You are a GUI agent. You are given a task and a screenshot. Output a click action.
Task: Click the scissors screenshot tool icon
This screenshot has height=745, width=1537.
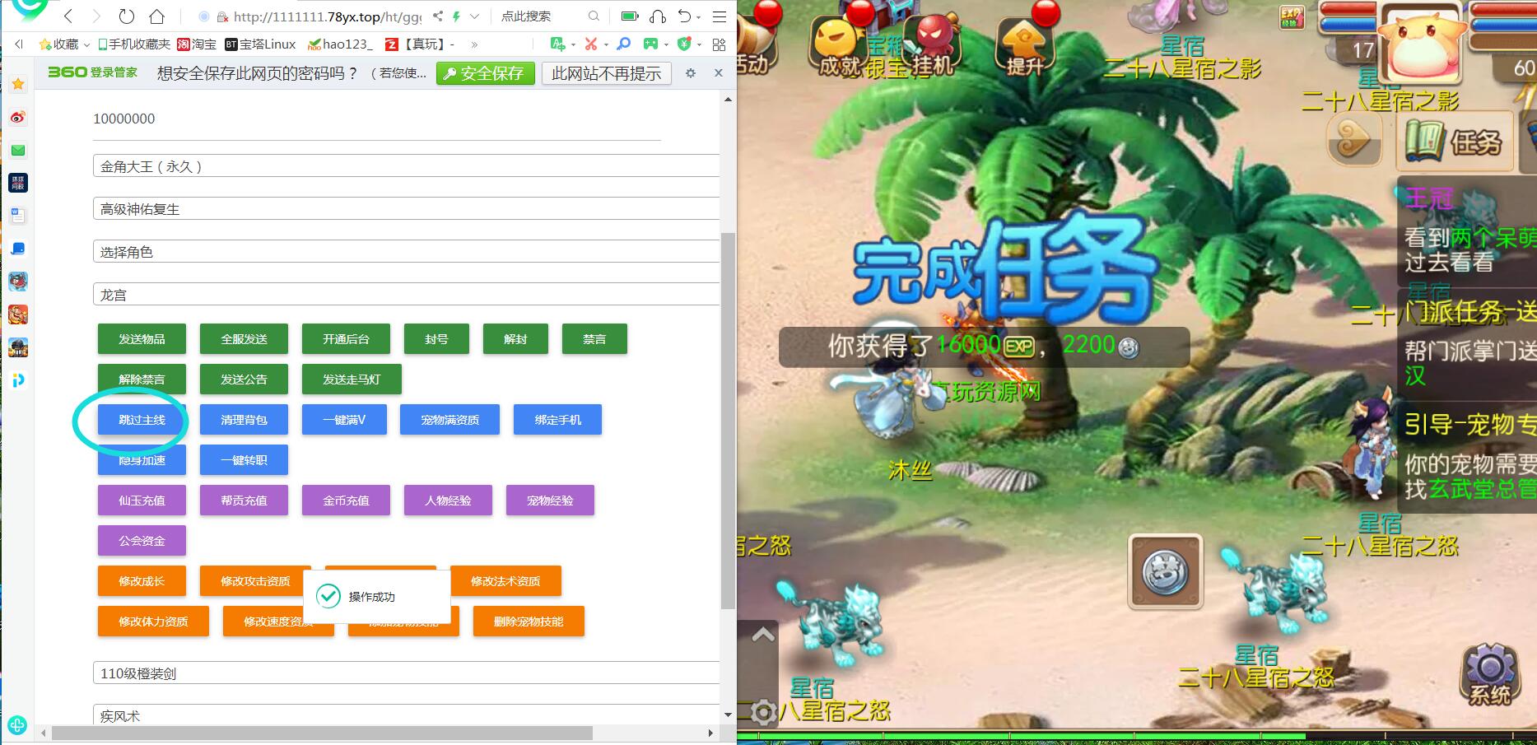coord(590,44)
